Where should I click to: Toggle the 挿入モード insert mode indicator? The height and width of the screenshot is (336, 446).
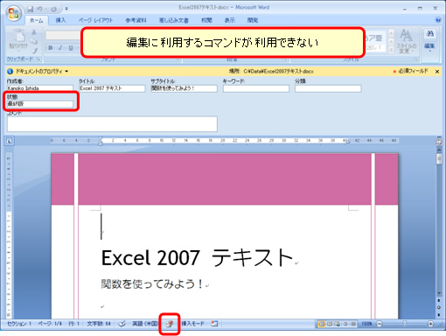(192, 324)
